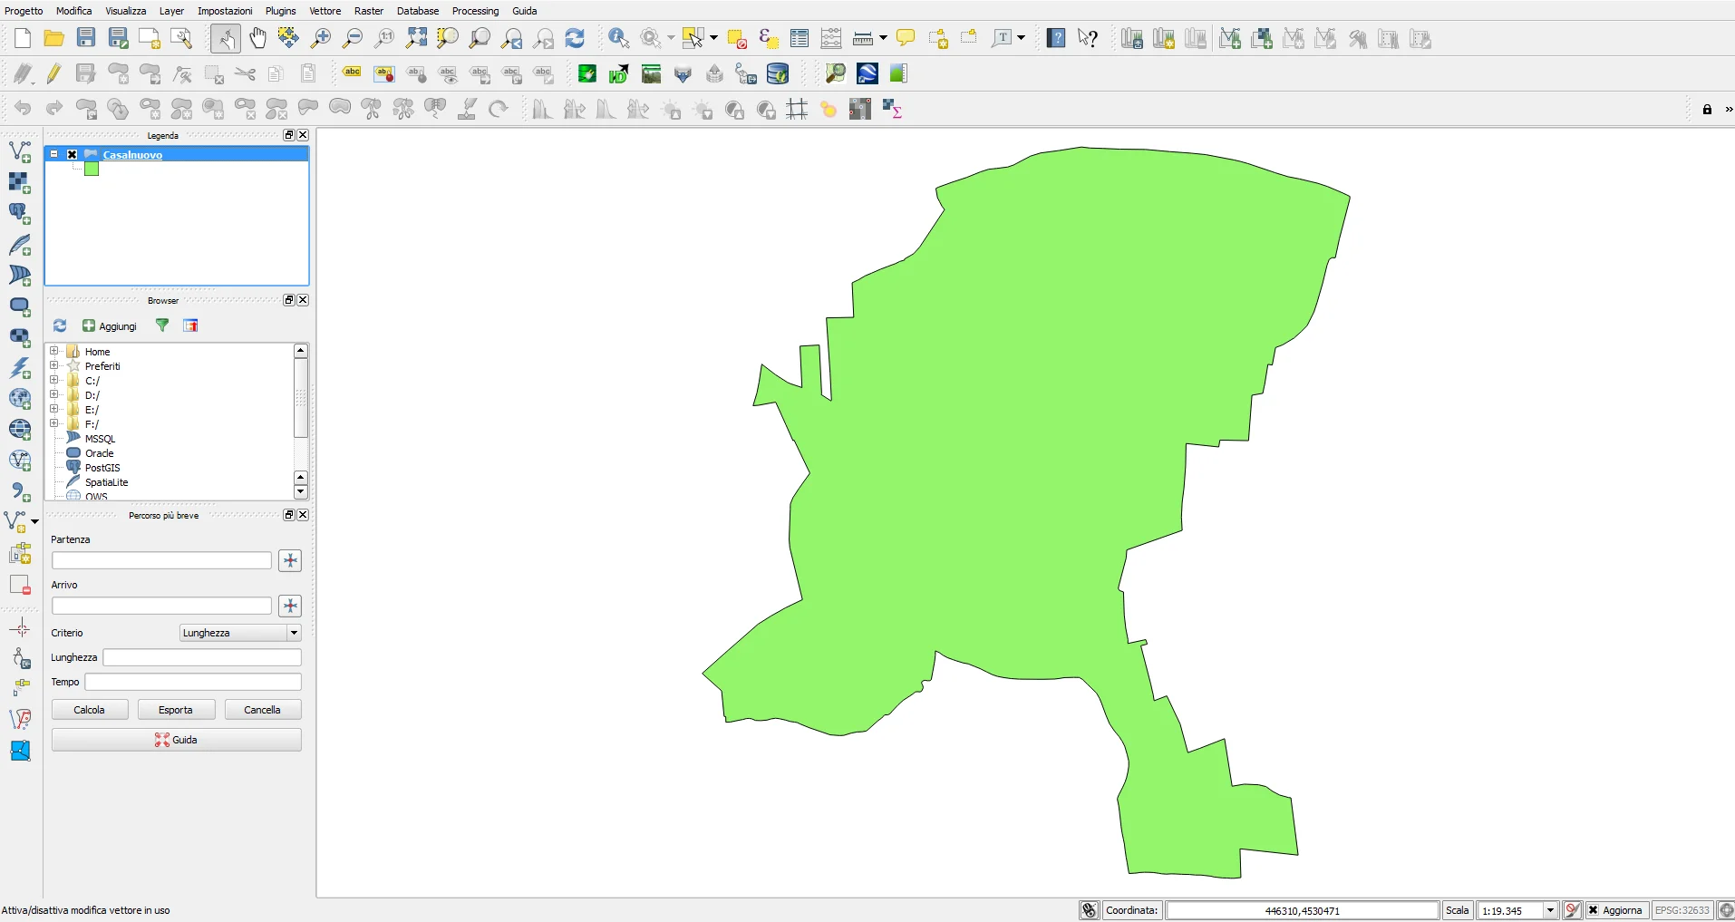This screenshot has width=1735, height=922.
Task: Expand the C:/ drive in Browser
Action: click(53, 380)
